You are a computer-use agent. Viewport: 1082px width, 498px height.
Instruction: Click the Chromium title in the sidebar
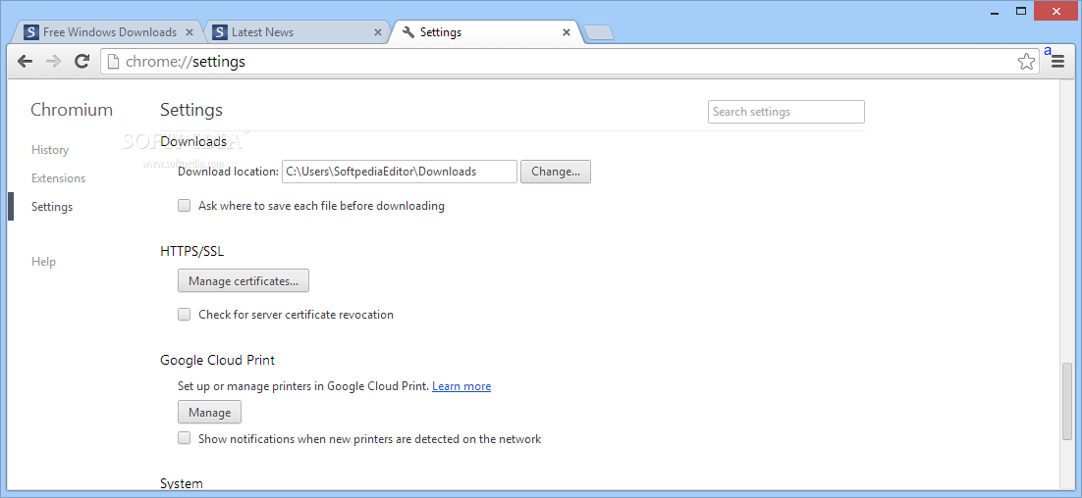72,110
